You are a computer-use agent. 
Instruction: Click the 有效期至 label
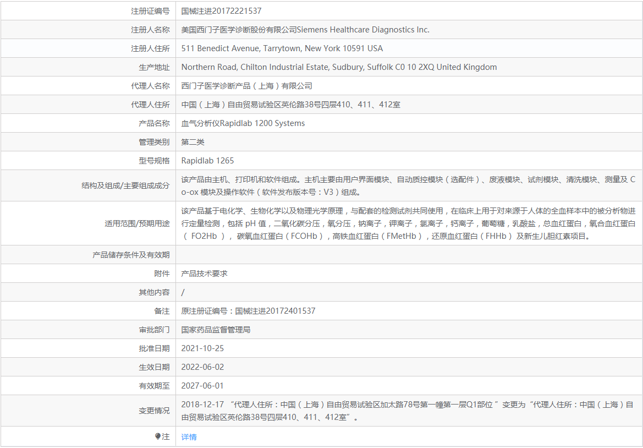pos(154,386)
